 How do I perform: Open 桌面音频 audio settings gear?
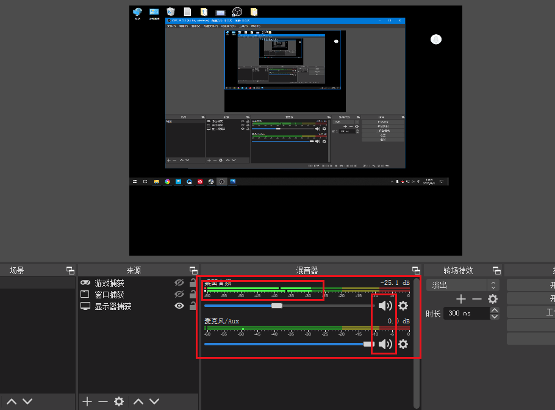(403, 306)
